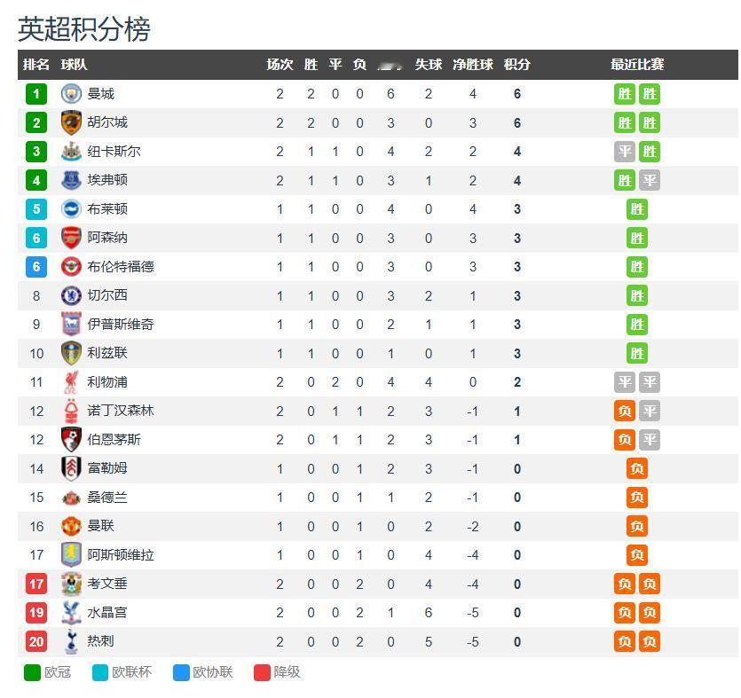Click the red 降级 legend swatch
Image resolution: width=741 pixels, height=698 pixels.
[262, 672]
